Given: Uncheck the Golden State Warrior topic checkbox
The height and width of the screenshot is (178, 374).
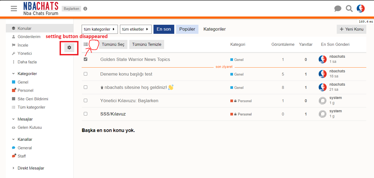Looking at the screenshot, I should tap(85, 59).
